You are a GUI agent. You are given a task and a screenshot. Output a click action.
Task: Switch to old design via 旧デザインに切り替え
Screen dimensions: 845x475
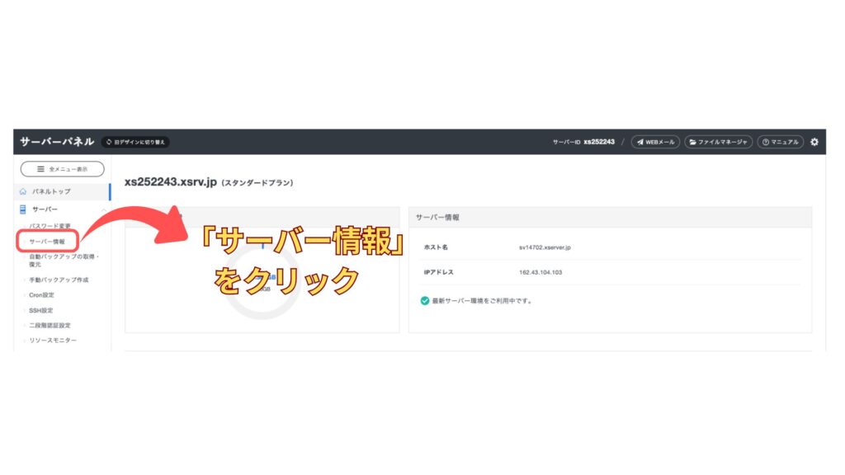[x=135, y=142]
